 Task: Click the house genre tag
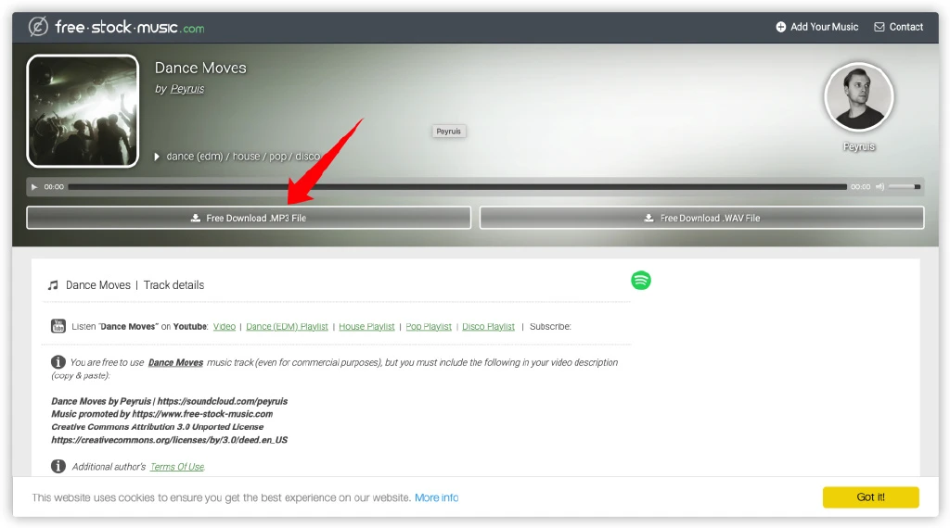point(246,157)
